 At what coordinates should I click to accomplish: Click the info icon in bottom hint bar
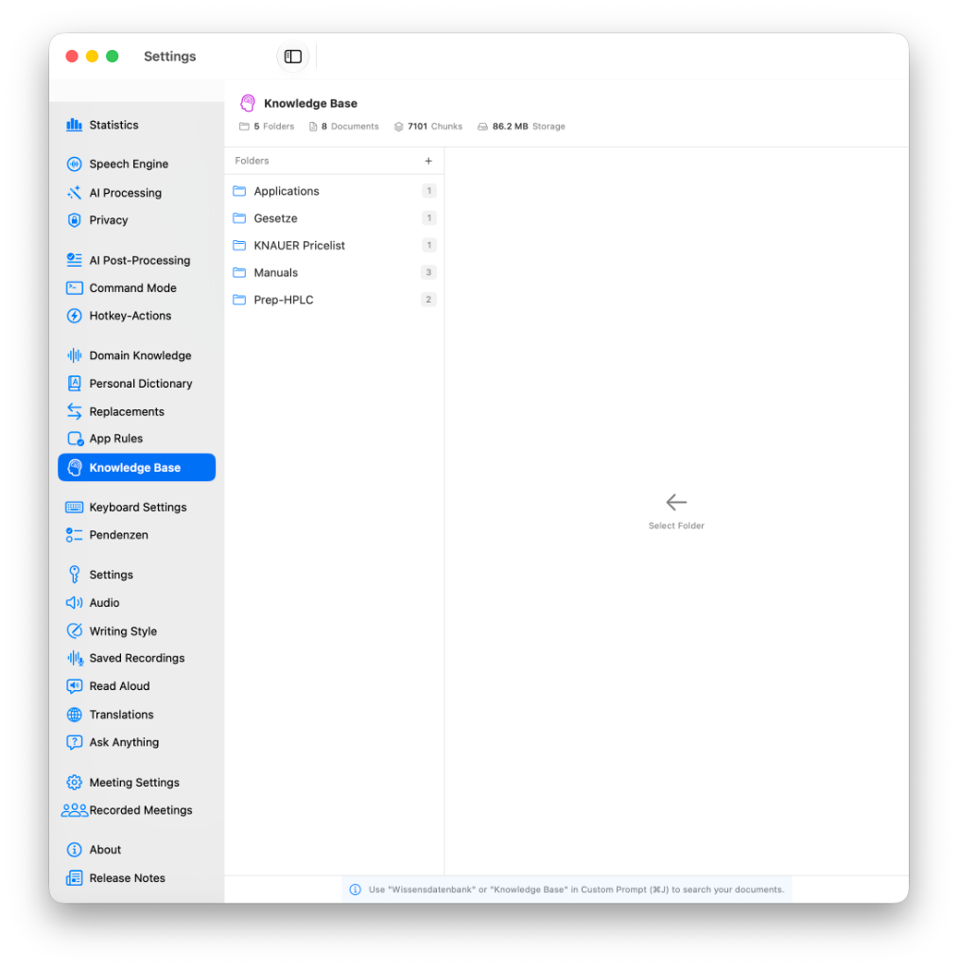pos(356,890)
